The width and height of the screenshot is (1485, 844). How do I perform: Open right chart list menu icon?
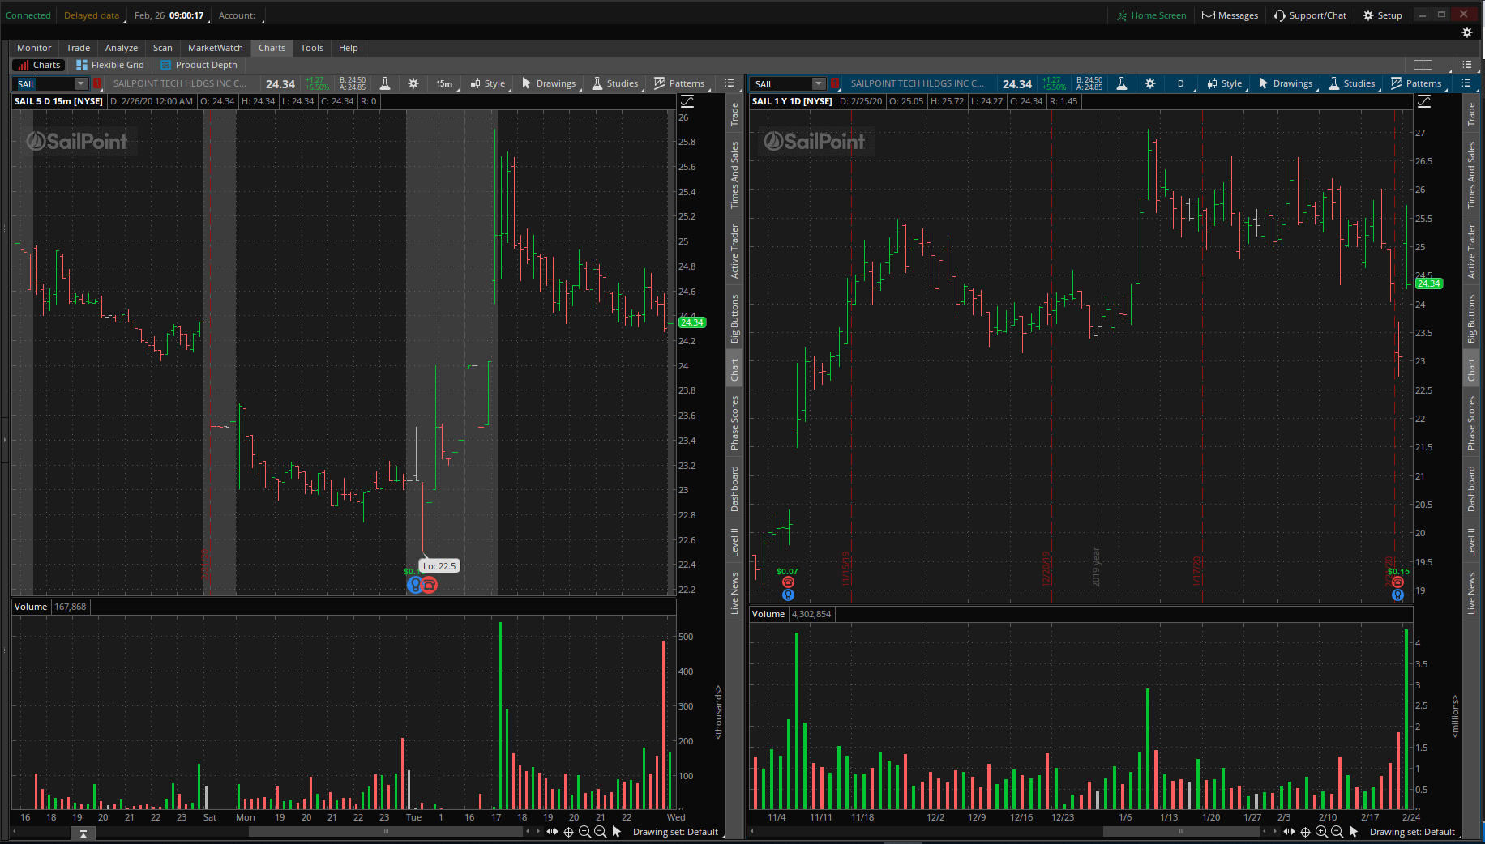1466,83
